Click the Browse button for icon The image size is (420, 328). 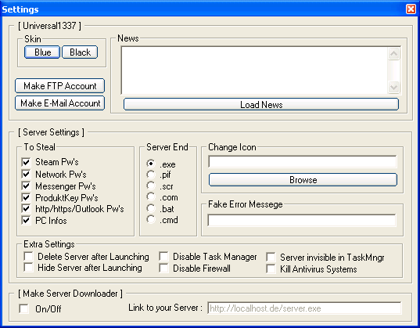[303, 180]
